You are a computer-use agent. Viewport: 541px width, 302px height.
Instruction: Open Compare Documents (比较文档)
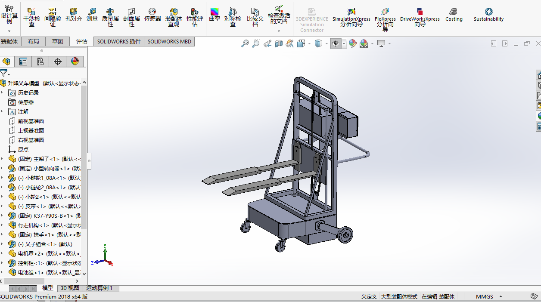pos(255,17)
